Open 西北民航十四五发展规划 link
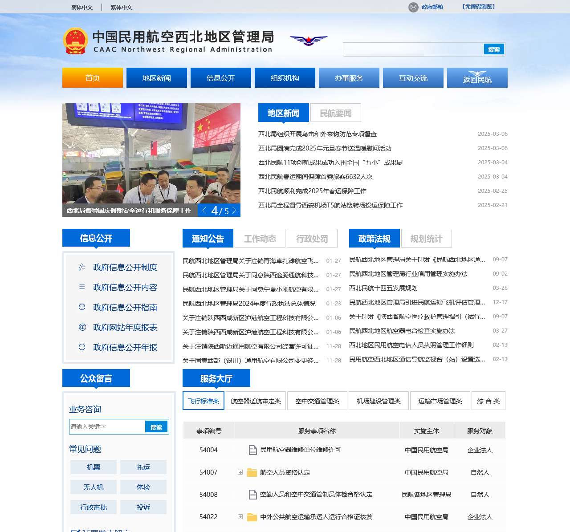570x532 pixels. [383, 288]
